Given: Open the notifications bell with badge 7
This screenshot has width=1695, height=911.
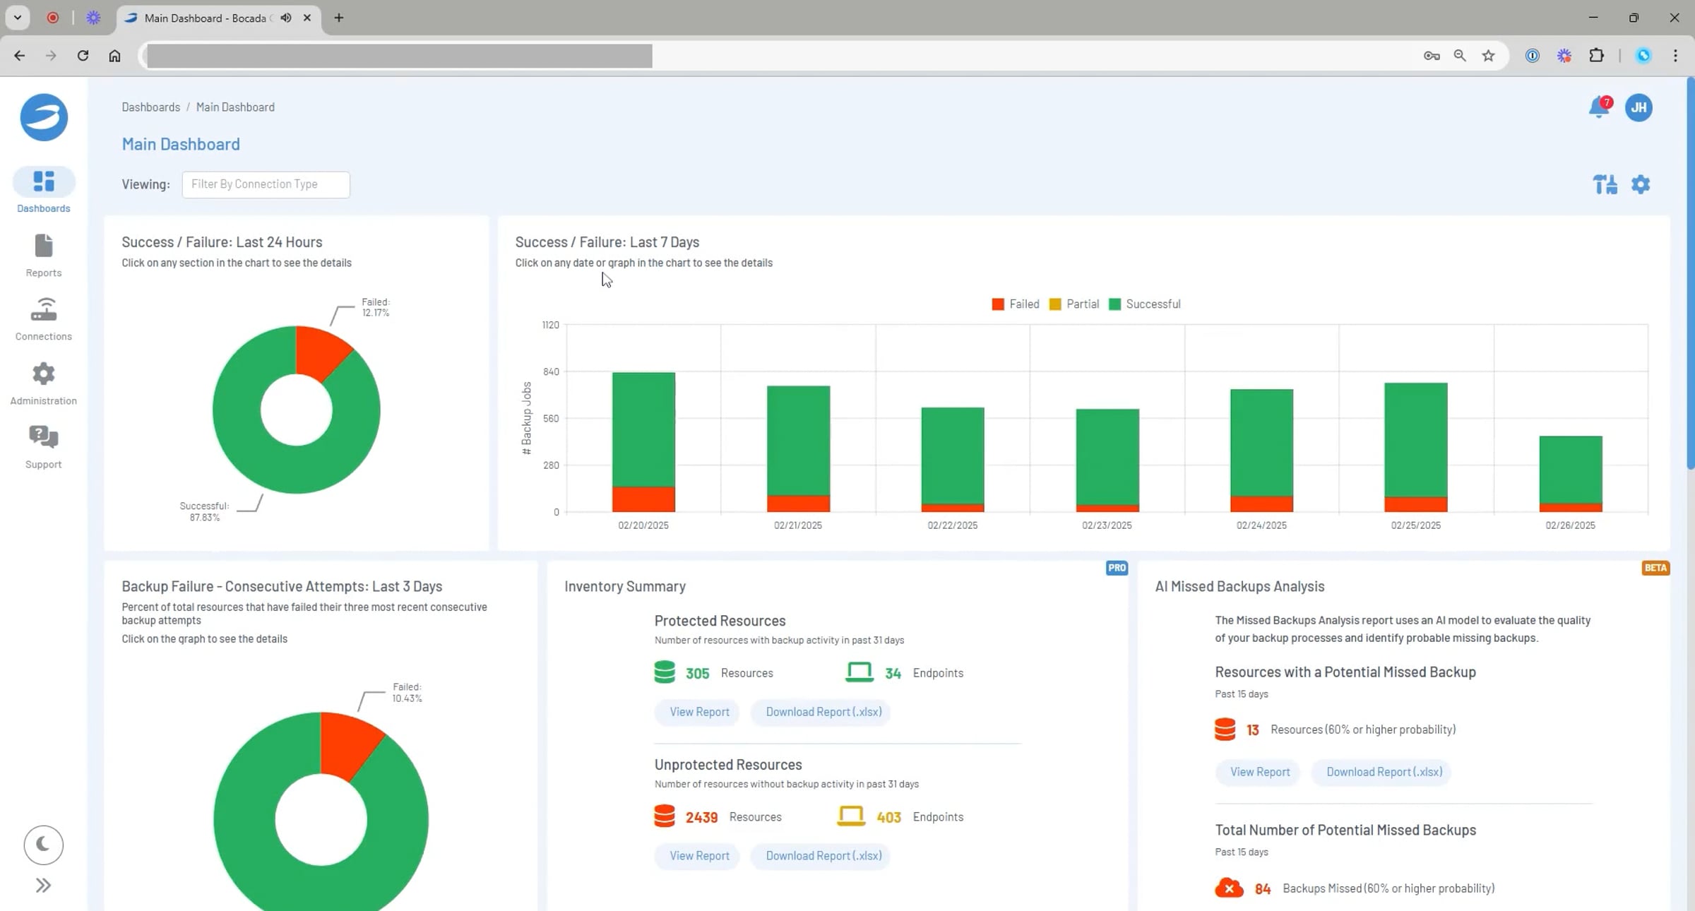Looking at the screenshot, I should coord(1598,107).
